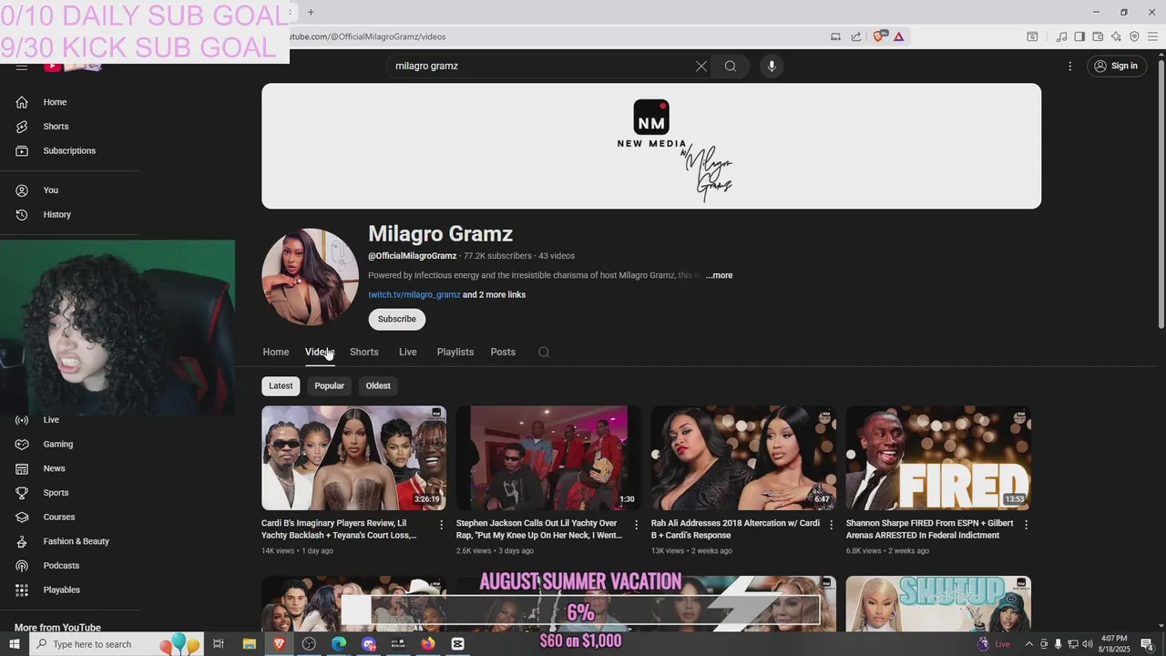1166x656 pixels.
Task: Click Milagro Gramz channel avatar
Action: tap(311, 277)
